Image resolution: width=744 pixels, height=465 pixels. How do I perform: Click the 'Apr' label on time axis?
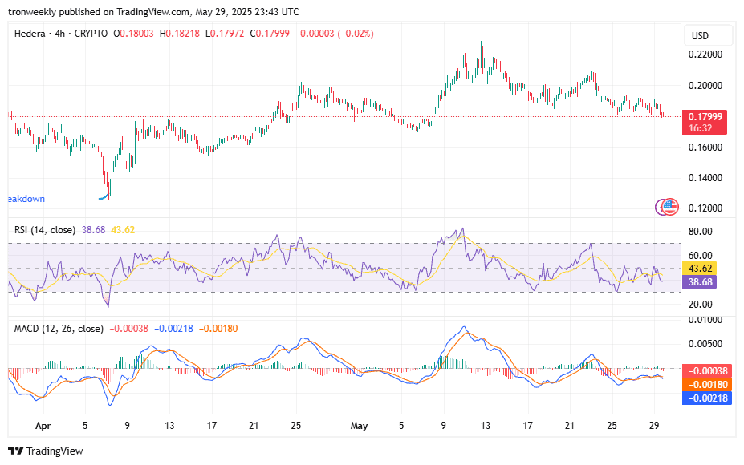pyautogui.click(x=43, y=426)
